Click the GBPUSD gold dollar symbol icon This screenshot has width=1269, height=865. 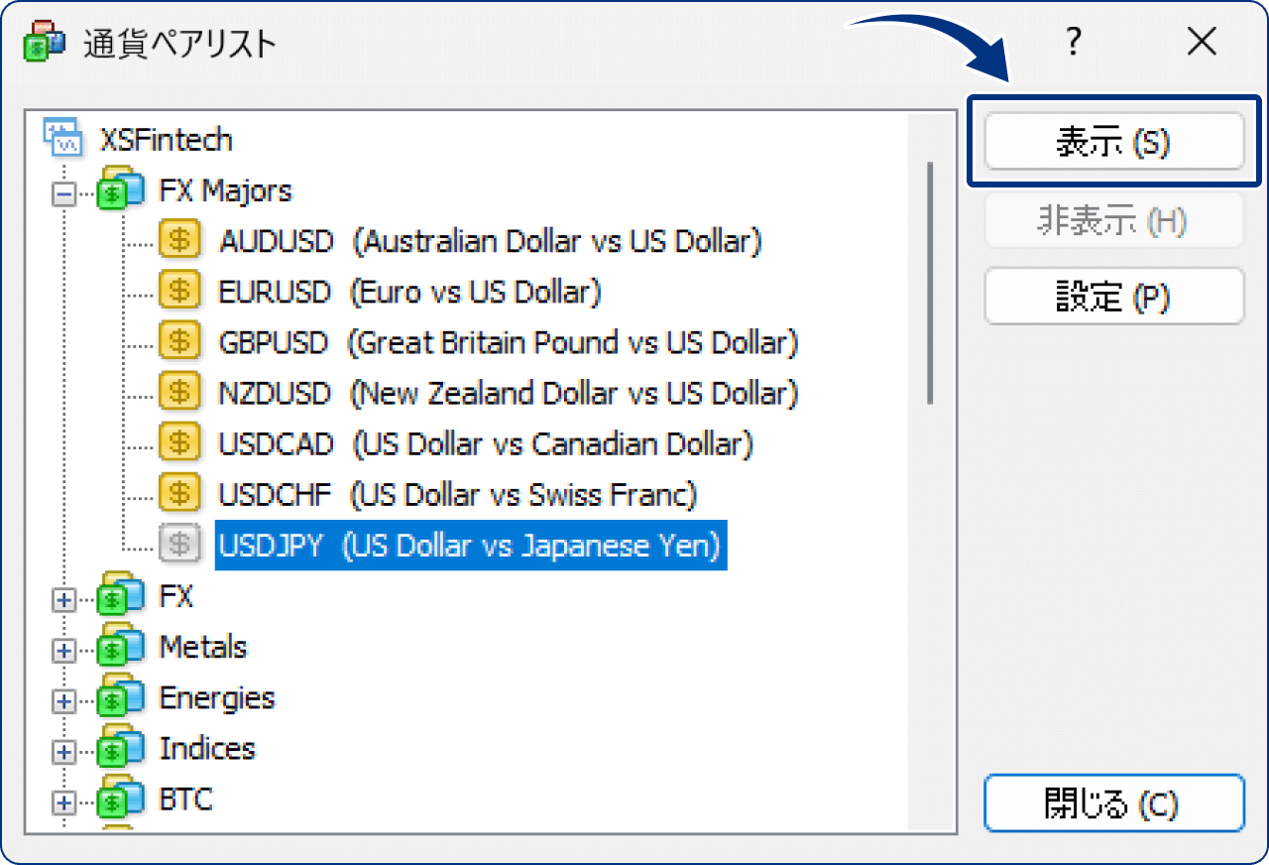coord(179,341)
